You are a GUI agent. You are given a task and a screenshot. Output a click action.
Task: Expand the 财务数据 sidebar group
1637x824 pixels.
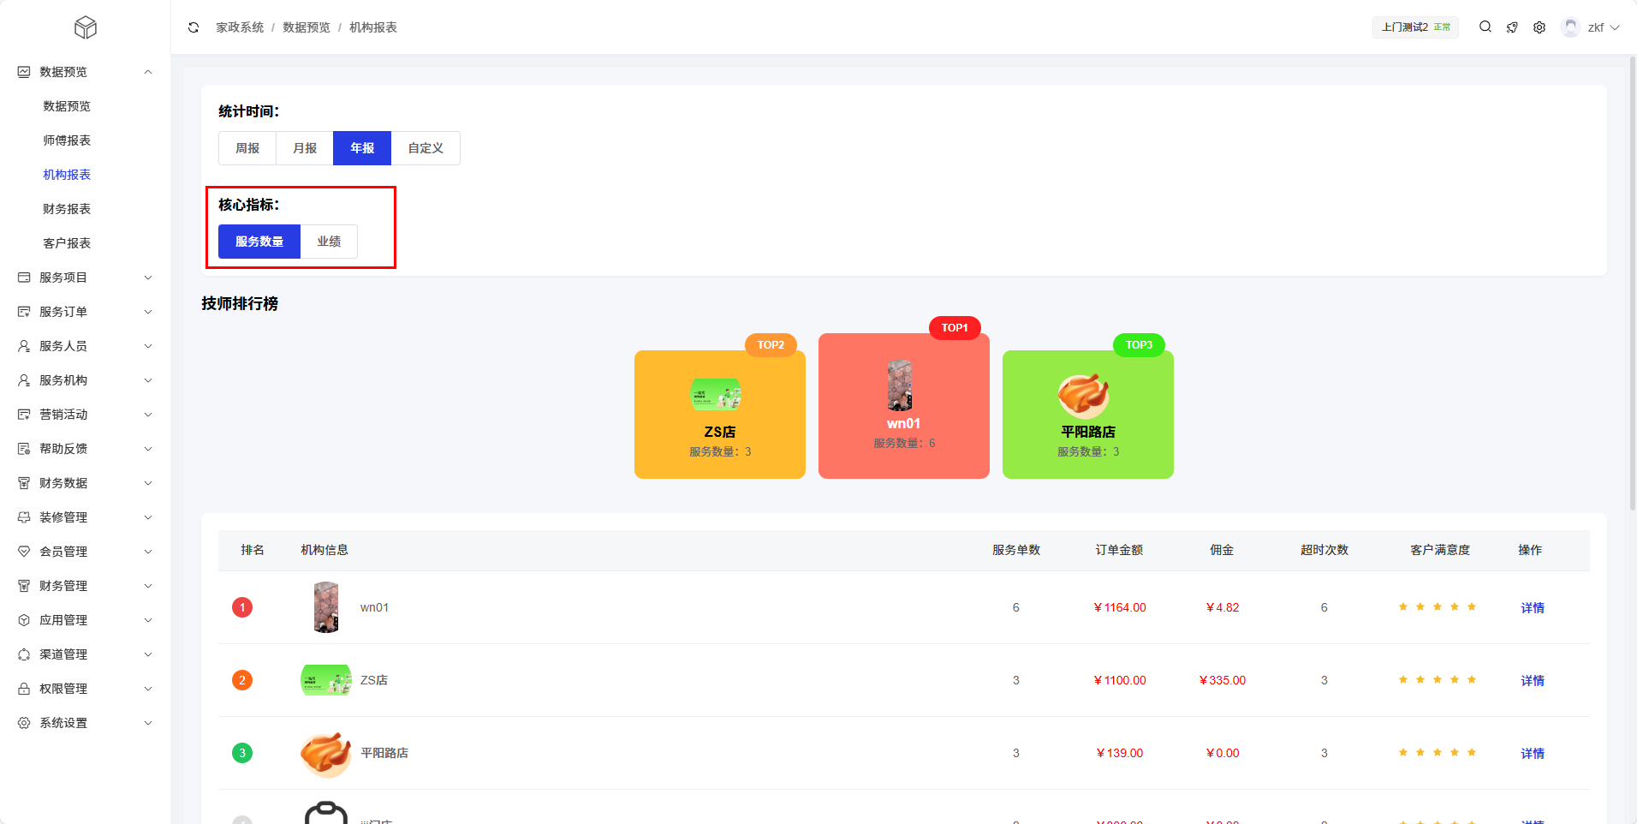click(148, 483)
